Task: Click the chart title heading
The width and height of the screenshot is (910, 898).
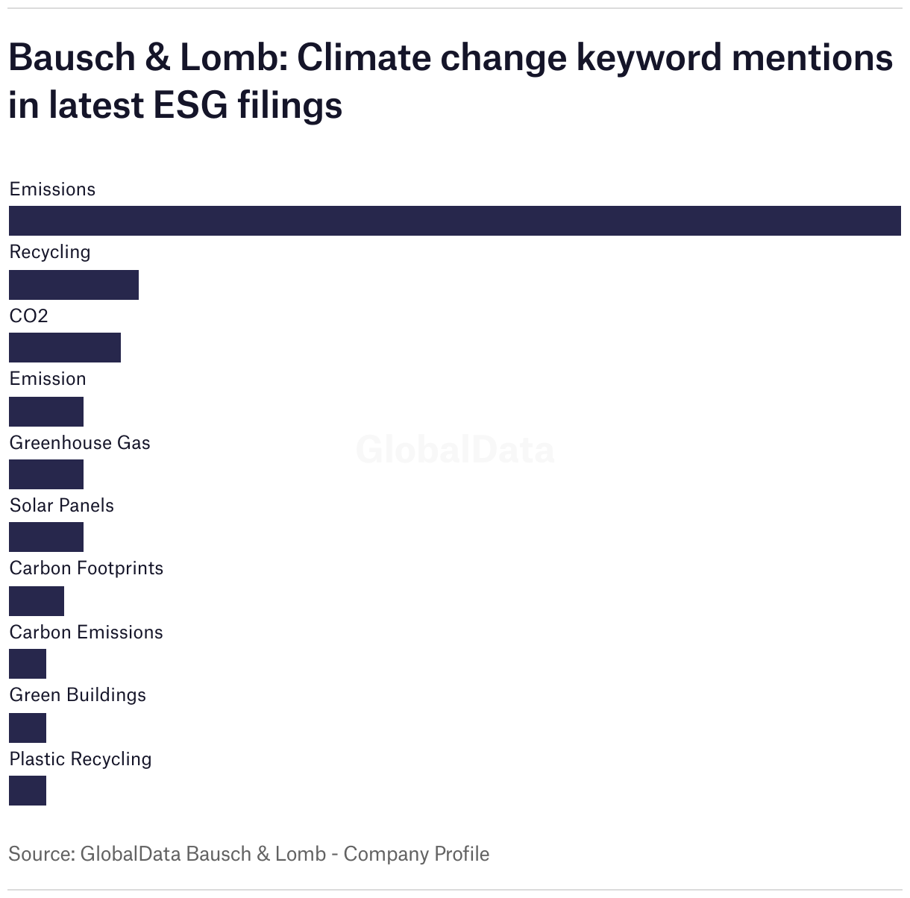Action: [x=451, y=81]
